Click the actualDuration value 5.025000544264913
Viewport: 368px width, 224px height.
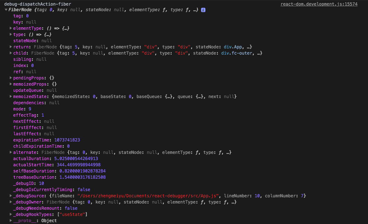(76, 159)
